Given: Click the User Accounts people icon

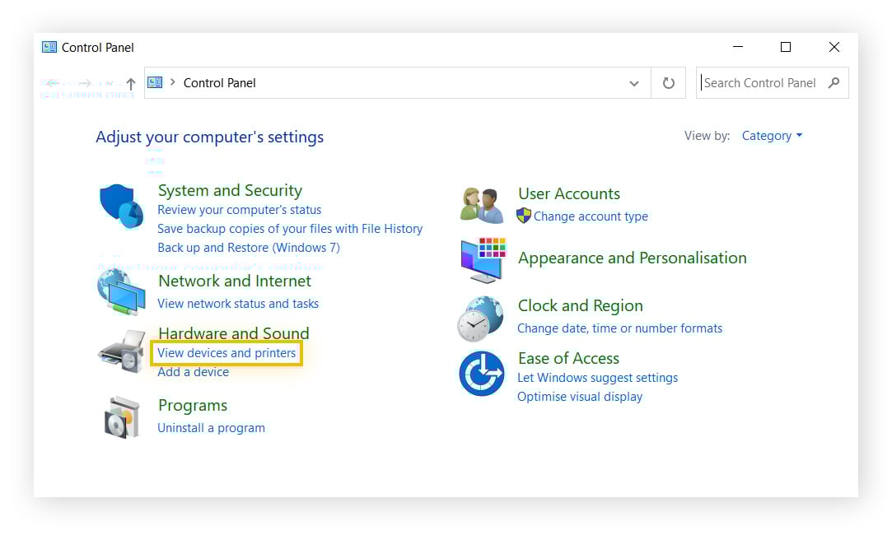Looking at the screenshot, I should pyautogui.click(x=481, y=205).
